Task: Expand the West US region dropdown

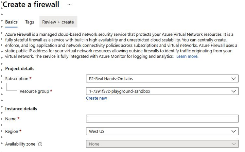Action: [162, 131]
